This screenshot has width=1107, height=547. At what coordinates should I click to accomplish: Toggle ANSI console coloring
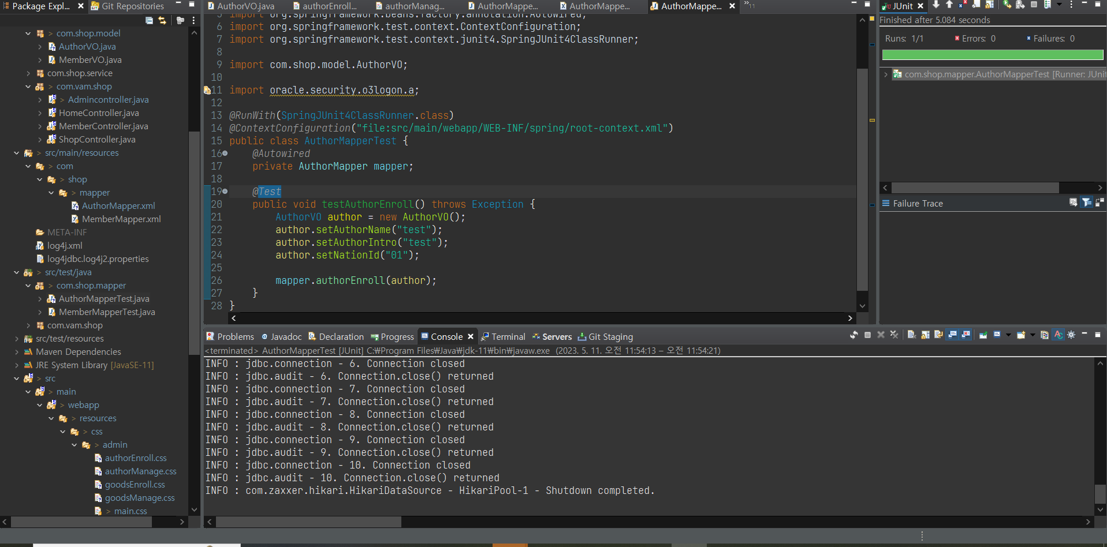click(x=1058, y=335)
